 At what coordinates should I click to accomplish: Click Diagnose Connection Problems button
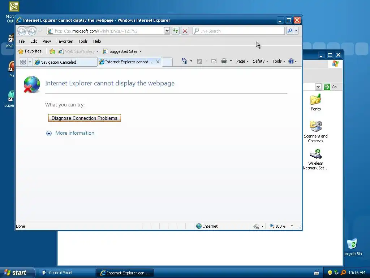click(x=85, y=118)
